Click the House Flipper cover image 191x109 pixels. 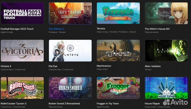coord(166,88)
